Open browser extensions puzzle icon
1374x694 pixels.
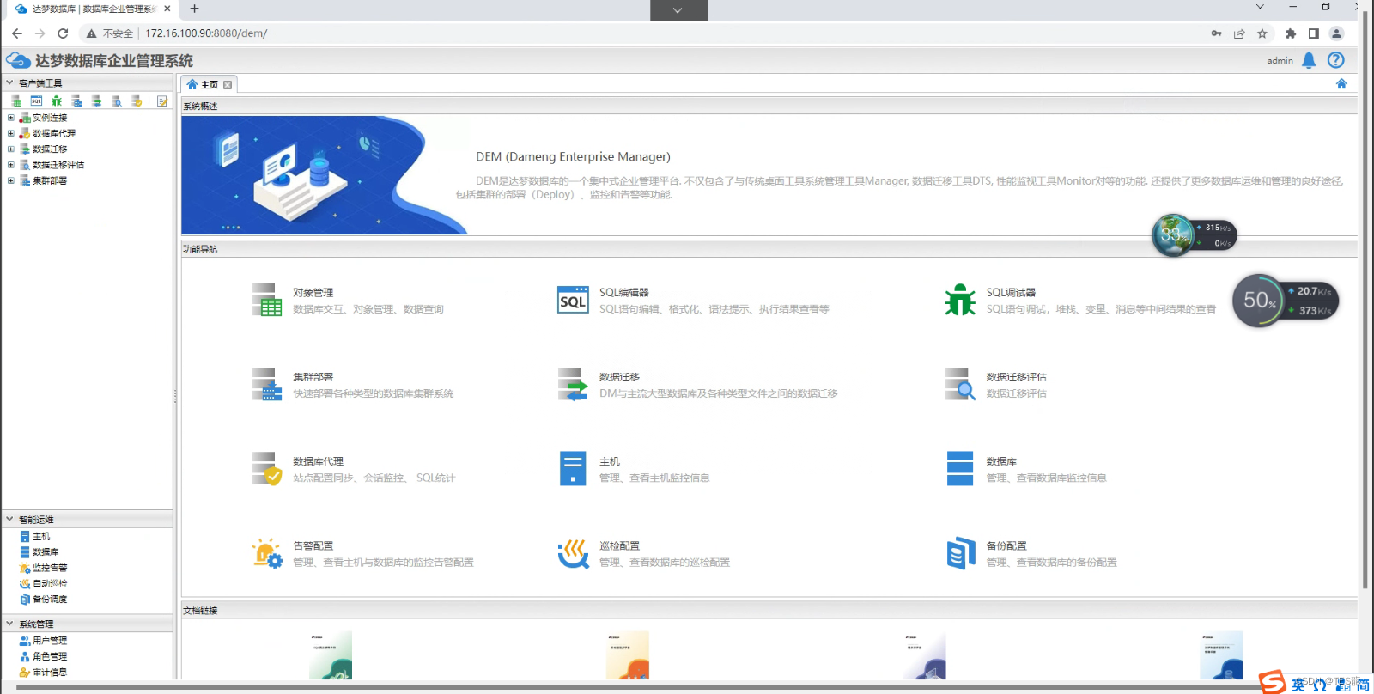click(1290, 33)
